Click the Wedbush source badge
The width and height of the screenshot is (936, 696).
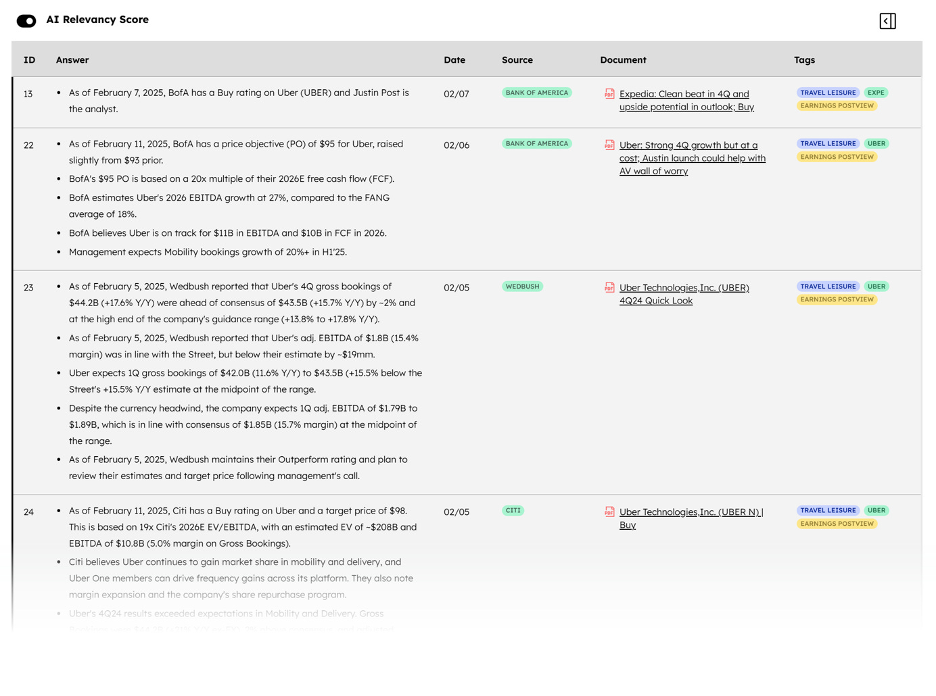click(x=522, y=287)
